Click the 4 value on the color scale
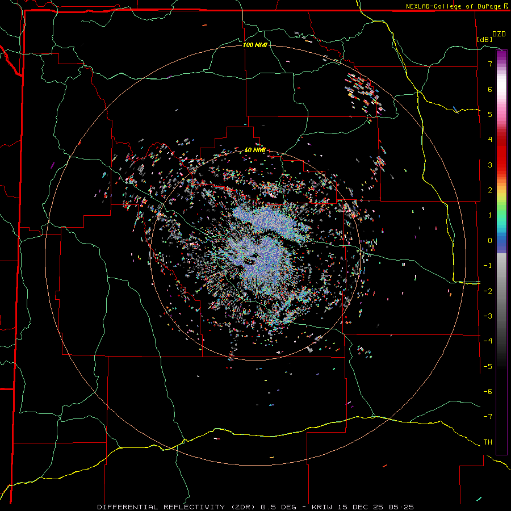This screenshot has height=511, width=511. tap(490, 140)
